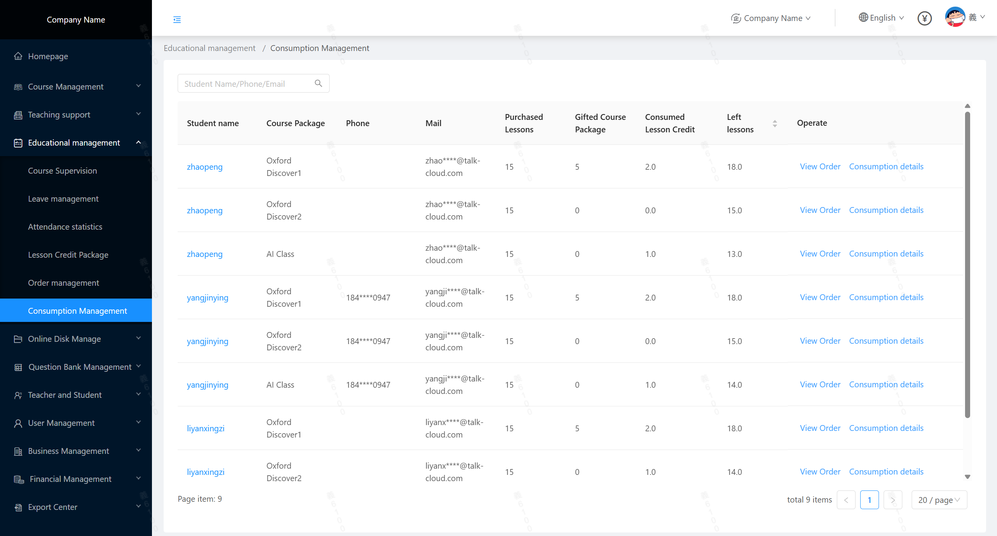This screenshot has height=536, width=997.
Task: Click the yen currency icon
Action: coord(924,18)
